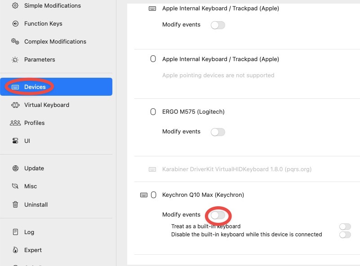The image size is (360, 266).
Task: Click the 'Modify events' label under Keychron Q10 Max
Action: pyautogui.click(x=181, y=215)
